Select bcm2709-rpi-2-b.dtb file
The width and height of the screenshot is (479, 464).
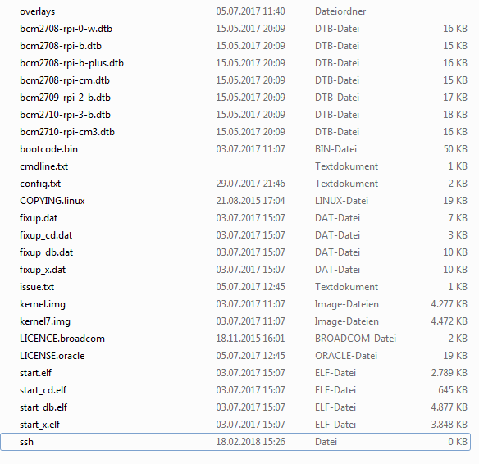65,98
